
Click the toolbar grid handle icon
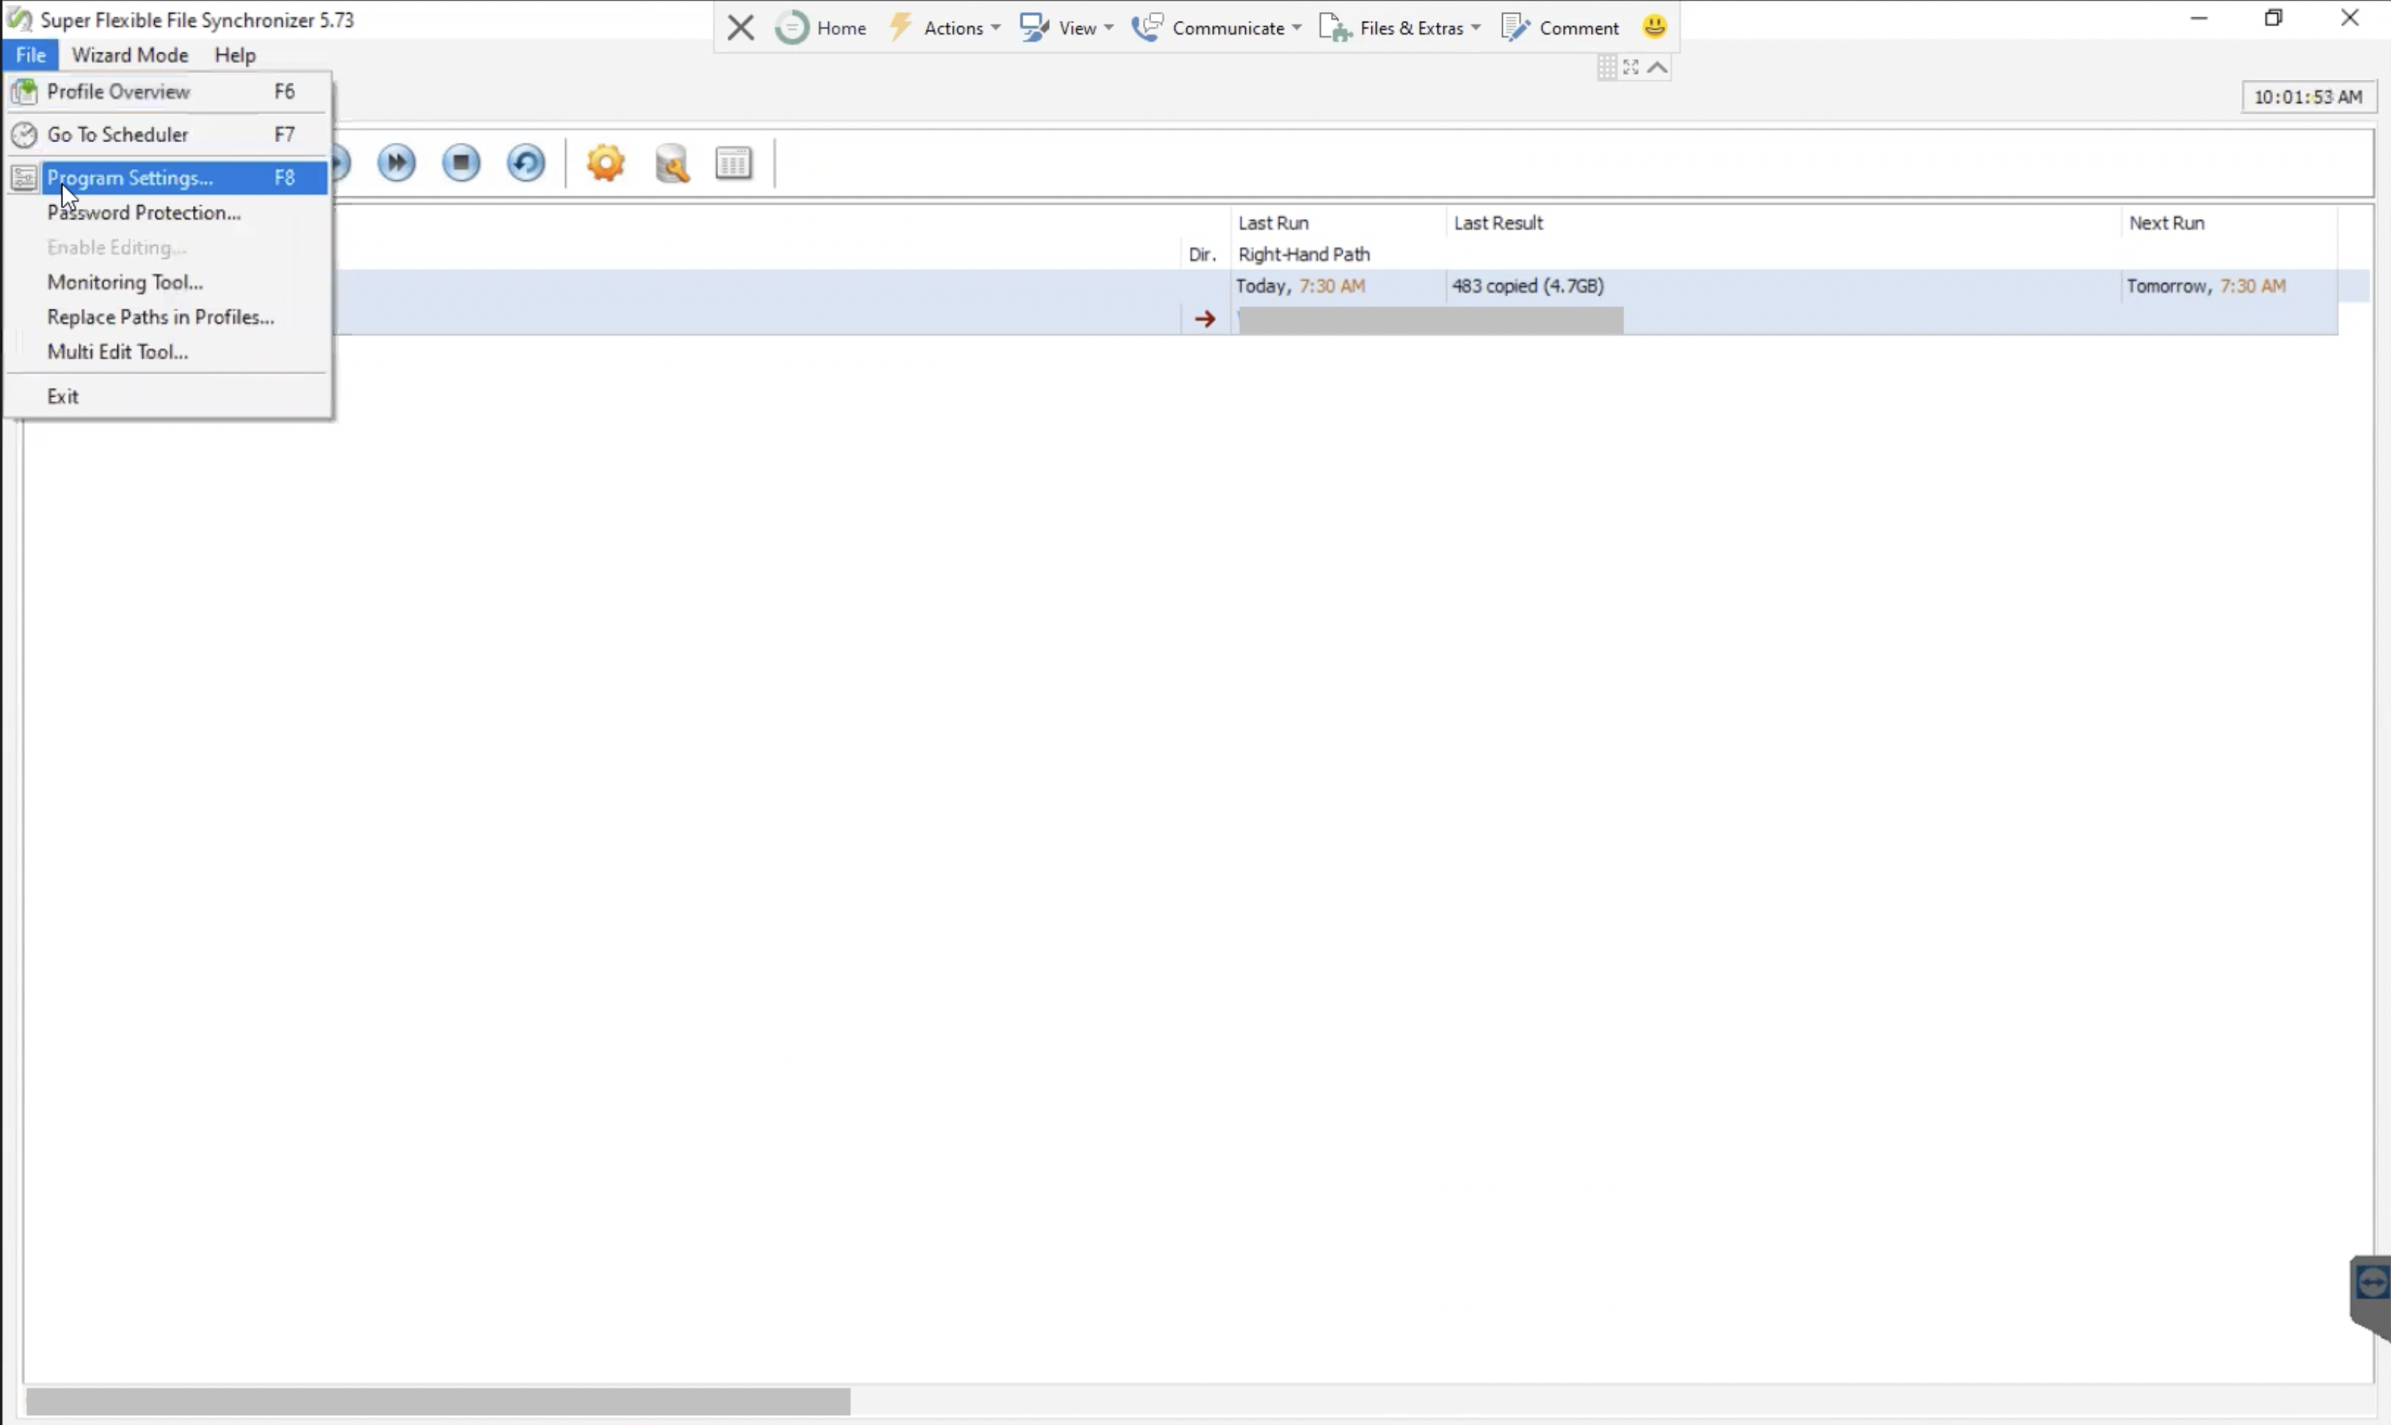point(1607,67)
